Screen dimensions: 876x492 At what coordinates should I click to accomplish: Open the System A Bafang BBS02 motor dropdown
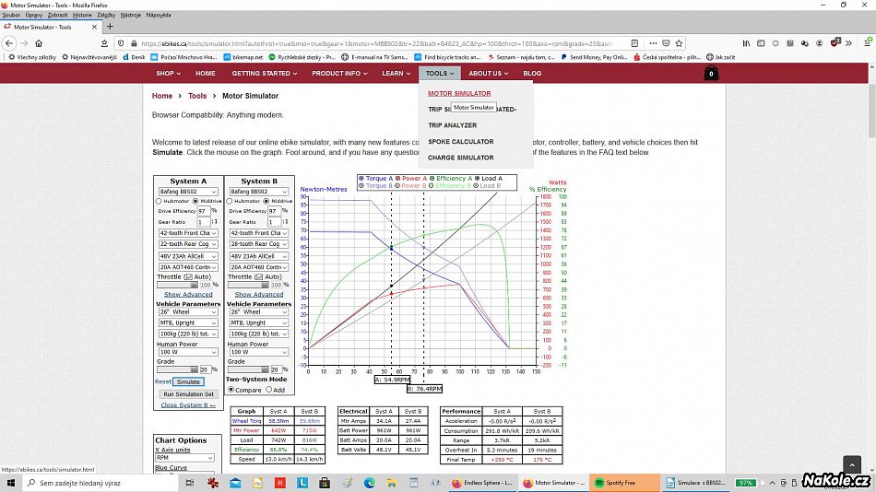(188, 192)
